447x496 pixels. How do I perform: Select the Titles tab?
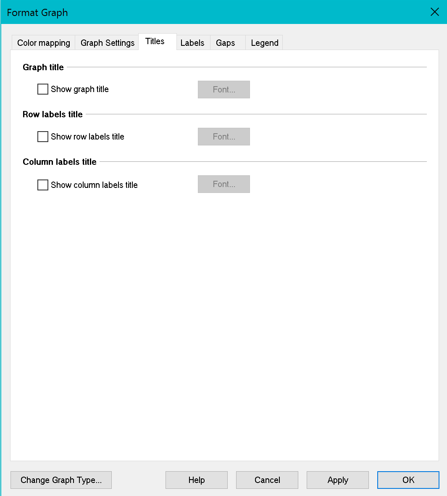tap(155, 41)
